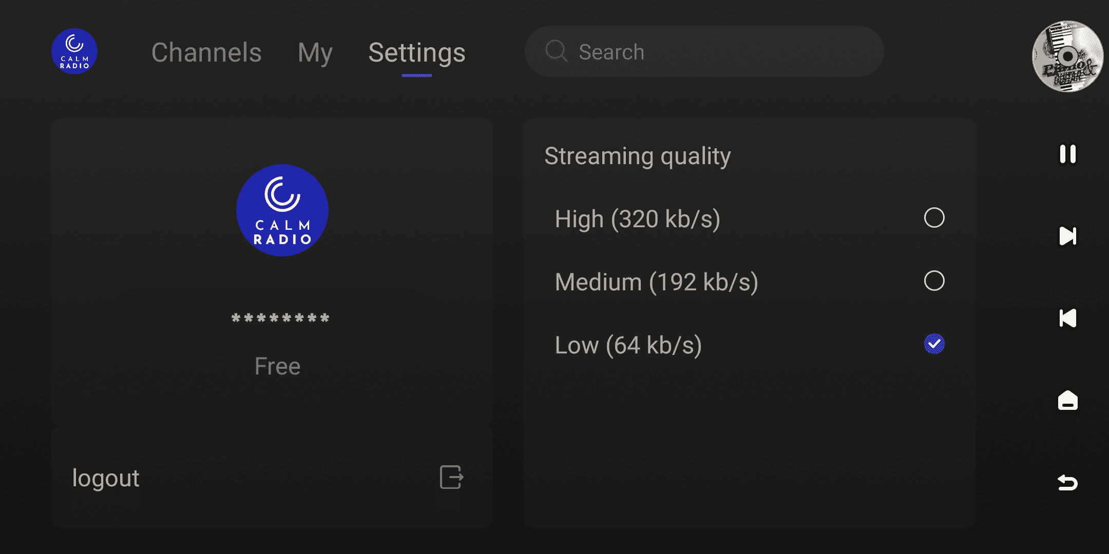This screenshot has height=554, width=1109.
Task: Select Medium (192 kb/s) radio button
Action: tap(934, 281)
